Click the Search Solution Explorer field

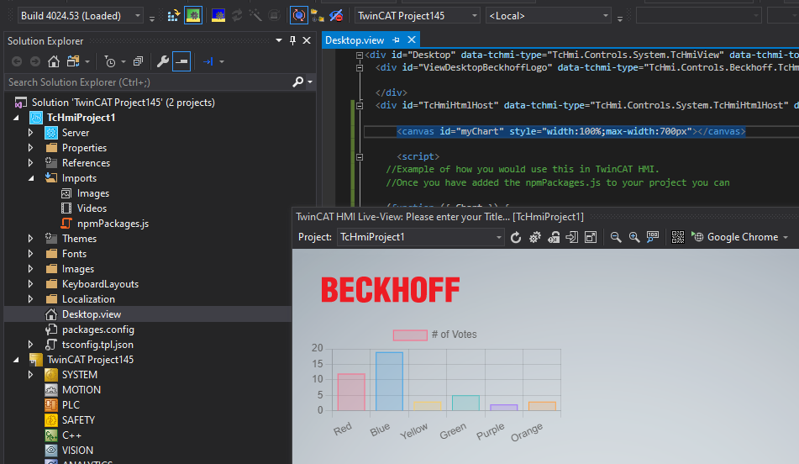[x=148, y=82]
